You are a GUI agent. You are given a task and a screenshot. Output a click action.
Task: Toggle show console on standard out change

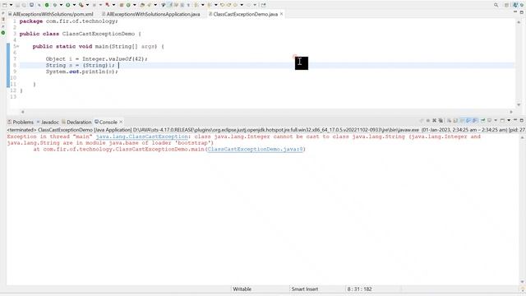[x=468, y=121]
